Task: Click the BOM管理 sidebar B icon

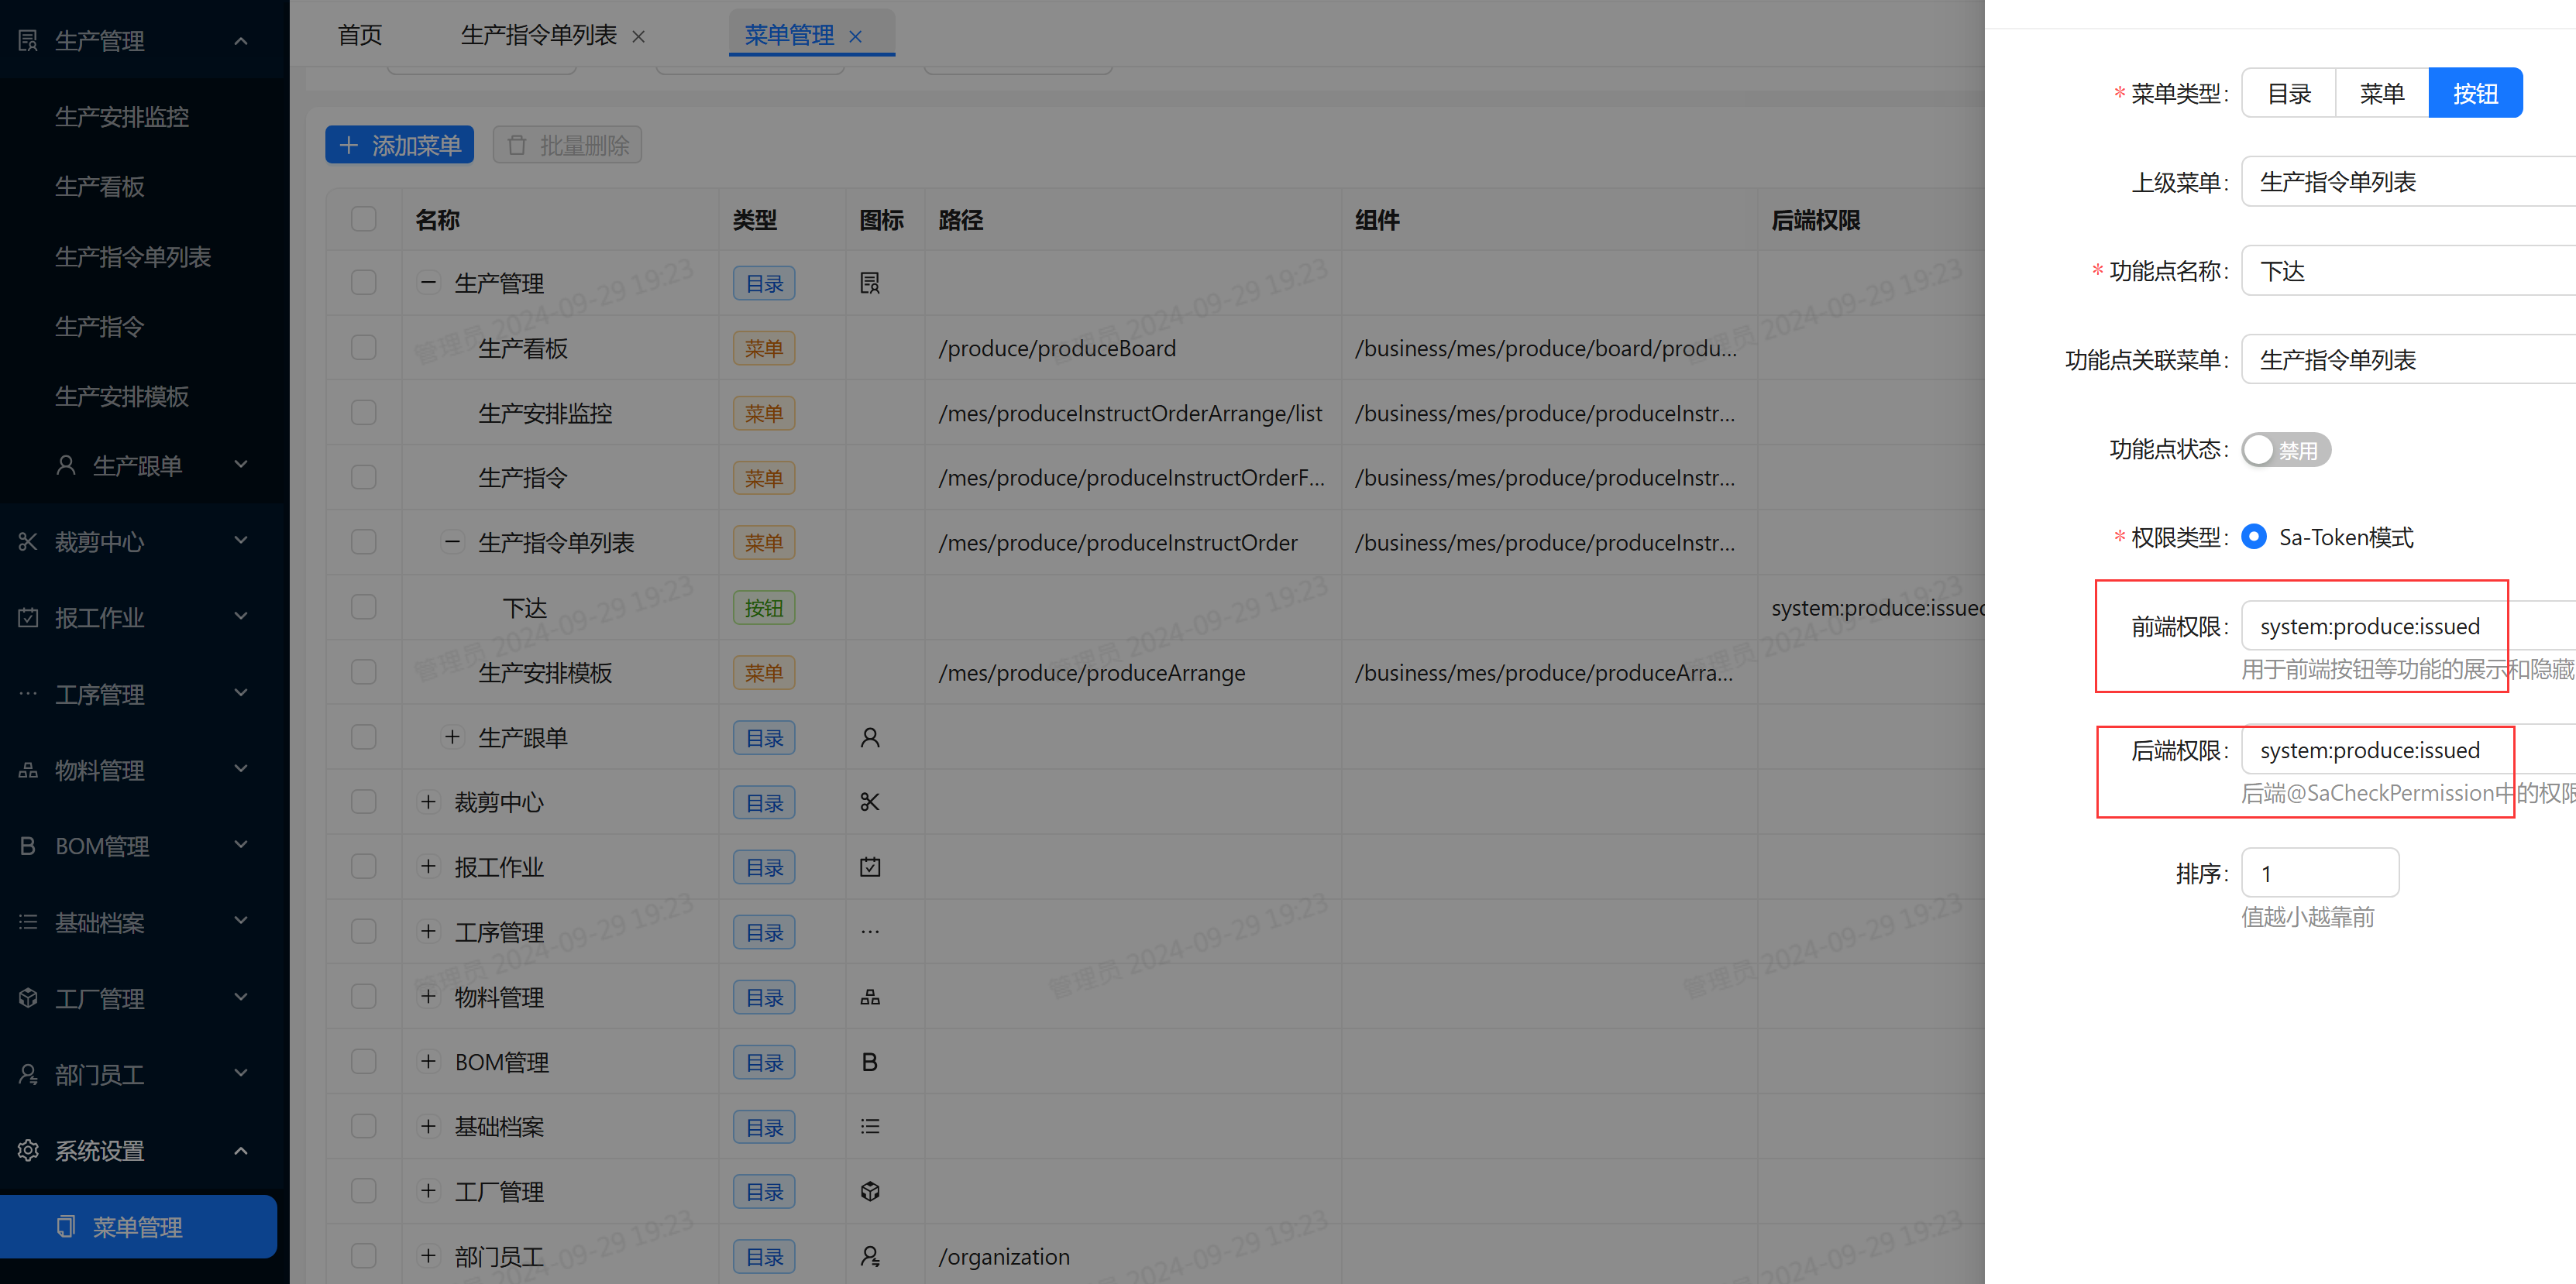Action: tap(28, 846)
